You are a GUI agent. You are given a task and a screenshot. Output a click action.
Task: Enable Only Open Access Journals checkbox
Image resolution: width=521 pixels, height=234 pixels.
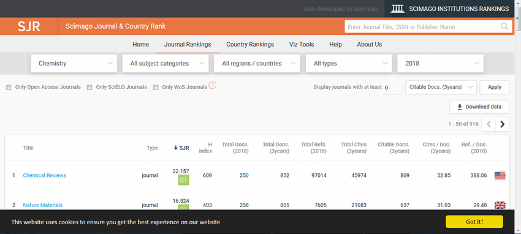pyautogui.click(x=9, y=88)
